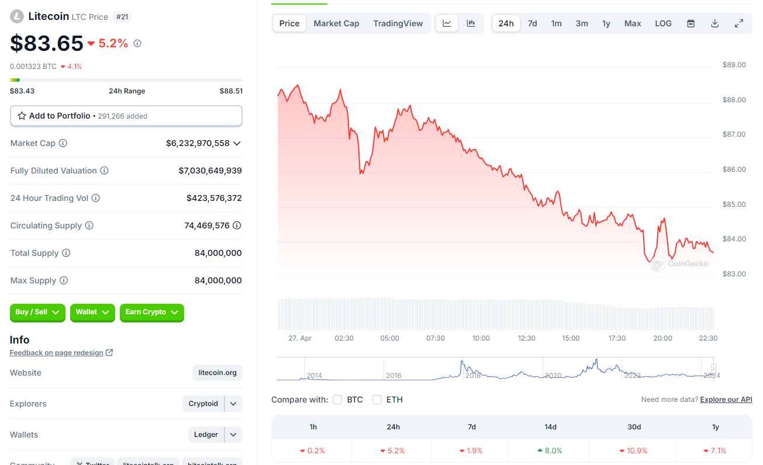Screen dimensions: 763x465
Task: Expand the Wallets dropdown arrow
Action: pos(233,435)
